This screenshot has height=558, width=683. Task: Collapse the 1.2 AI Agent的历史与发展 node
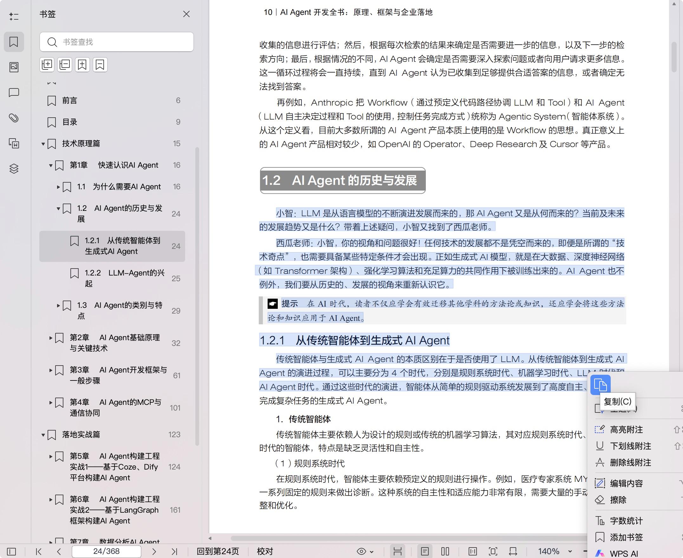(58, 209)
